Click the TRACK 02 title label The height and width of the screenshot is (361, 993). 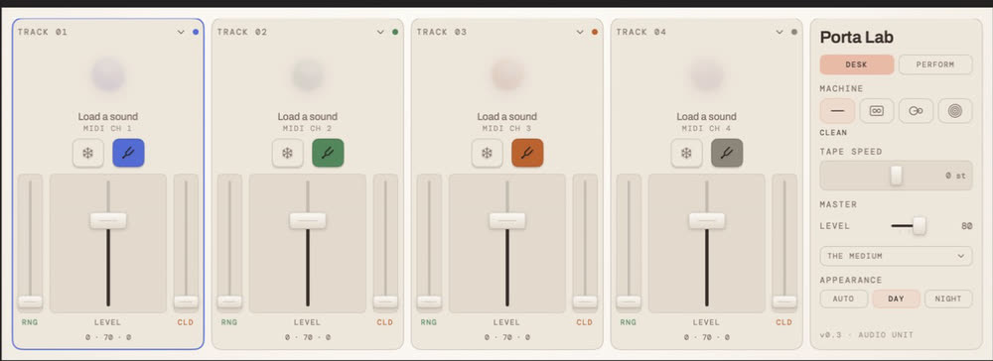coord(242,32)
